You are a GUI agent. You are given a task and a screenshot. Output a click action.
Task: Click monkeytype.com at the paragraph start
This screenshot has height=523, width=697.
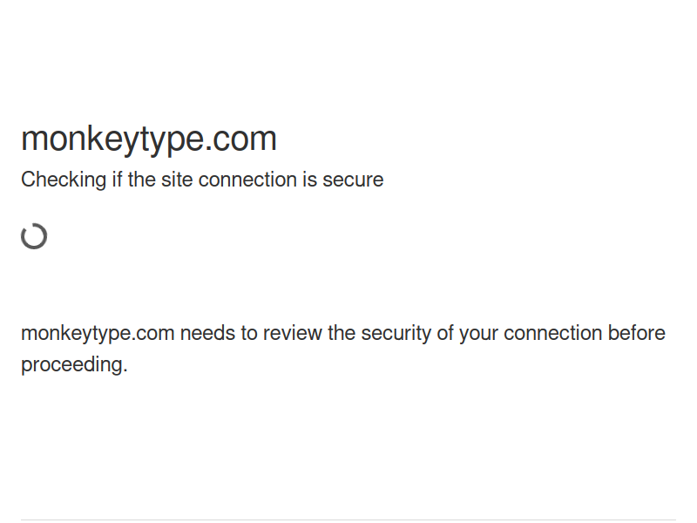(98, 334)
